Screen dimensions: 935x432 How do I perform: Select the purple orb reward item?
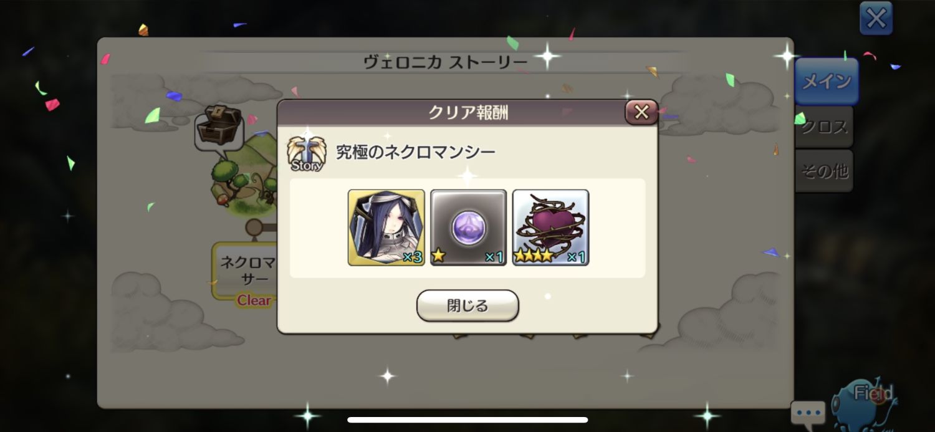469,228
